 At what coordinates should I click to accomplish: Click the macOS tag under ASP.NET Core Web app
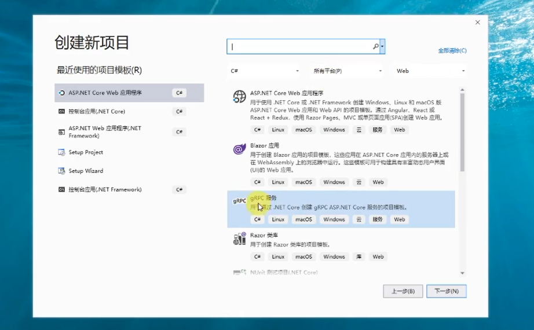[x=303, y=130]
